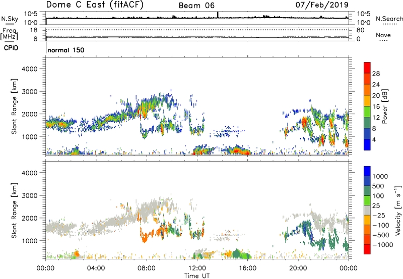Click the red Velocity segment below -1000
403x279 pixels.
point(367,249)
